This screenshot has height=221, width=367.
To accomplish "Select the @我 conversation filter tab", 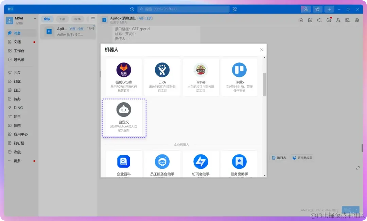I will [x=77, y=19].
